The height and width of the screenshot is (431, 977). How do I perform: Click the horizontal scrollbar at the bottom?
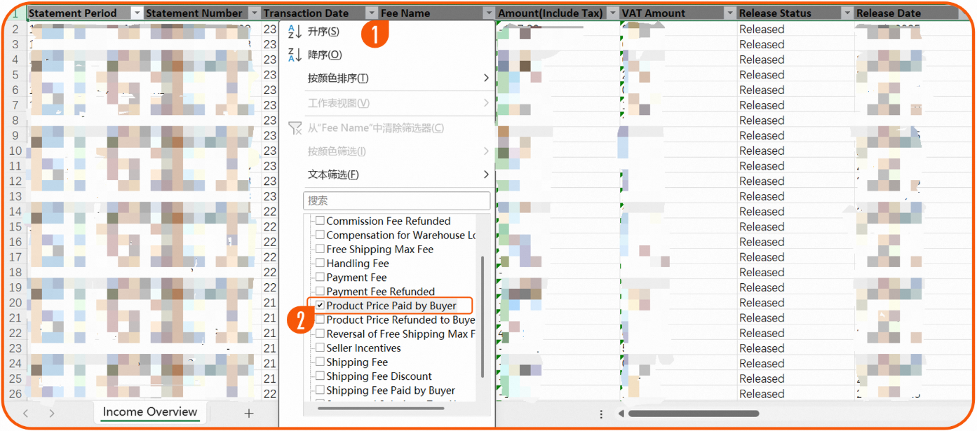point(693,413)
